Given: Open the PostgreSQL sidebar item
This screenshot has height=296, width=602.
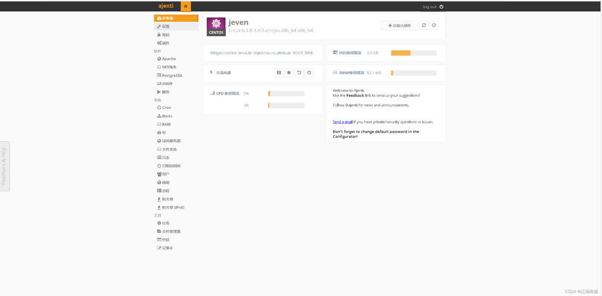Looking at the screenshot, I should pyautogui.click(x=176, y=76).
